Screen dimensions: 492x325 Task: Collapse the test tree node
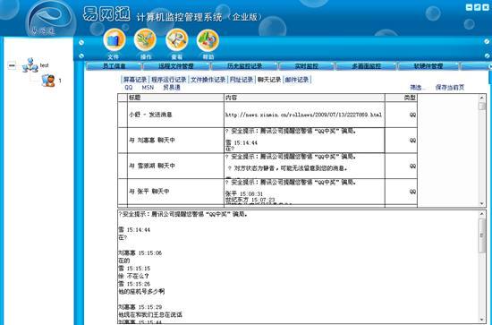[12, 65]
